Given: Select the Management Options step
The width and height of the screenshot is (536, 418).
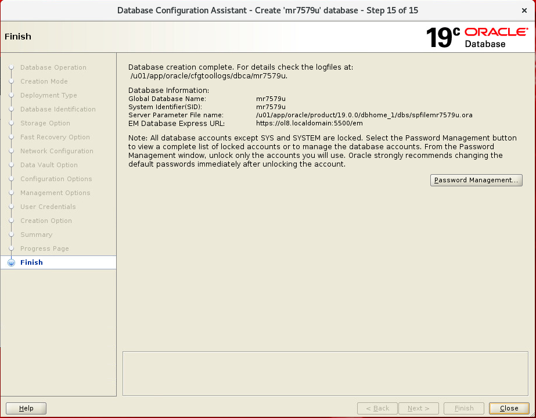Looking at the screenshot, I should [x=55, y=193].
